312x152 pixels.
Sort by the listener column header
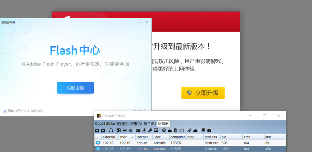pyautogui.click(x=144, y=137)
